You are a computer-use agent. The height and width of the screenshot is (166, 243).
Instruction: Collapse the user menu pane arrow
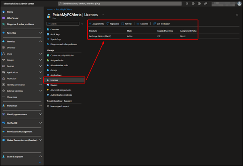tap(82, 24)
